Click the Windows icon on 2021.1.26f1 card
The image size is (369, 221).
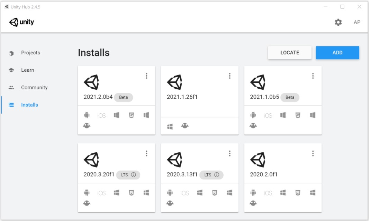pos(170,127)
